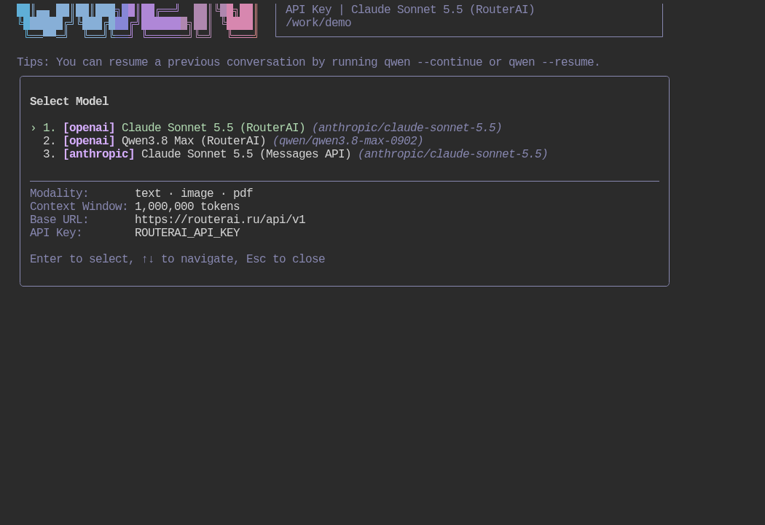Pick Claude Sonnet 5.5 (Messages API) option

[x=295, y=154]
